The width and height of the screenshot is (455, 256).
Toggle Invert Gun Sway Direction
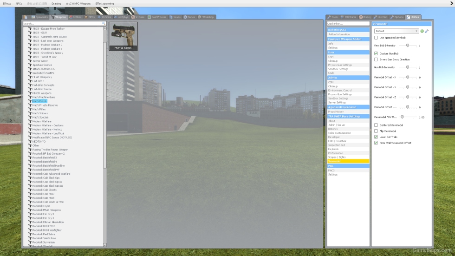coord(376,59)
